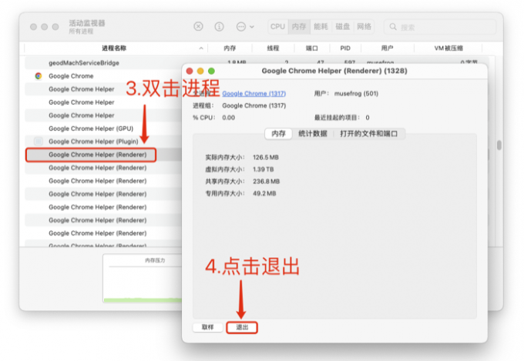Screen dimensions: 524x361
Task: Click the 内存压力 graph panel
Action: [143, 278]
